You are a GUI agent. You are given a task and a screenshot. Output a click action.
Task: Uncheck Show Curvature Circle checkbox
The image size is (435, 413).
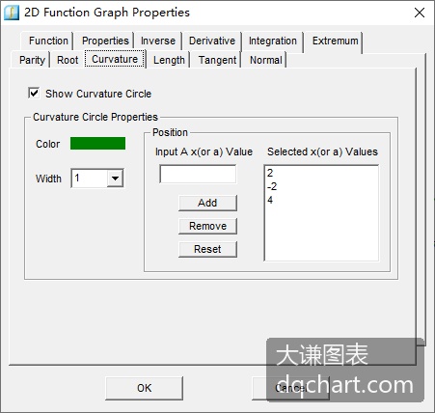coord(34,94)
